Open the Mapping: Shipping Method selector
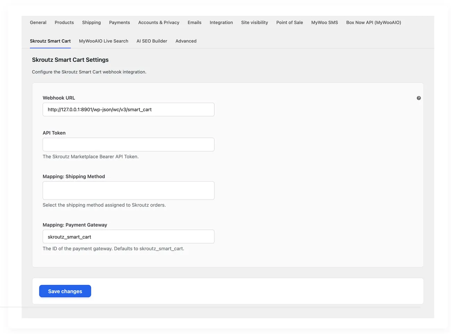The width and height of the screenshot is (451, 334). 128,191
